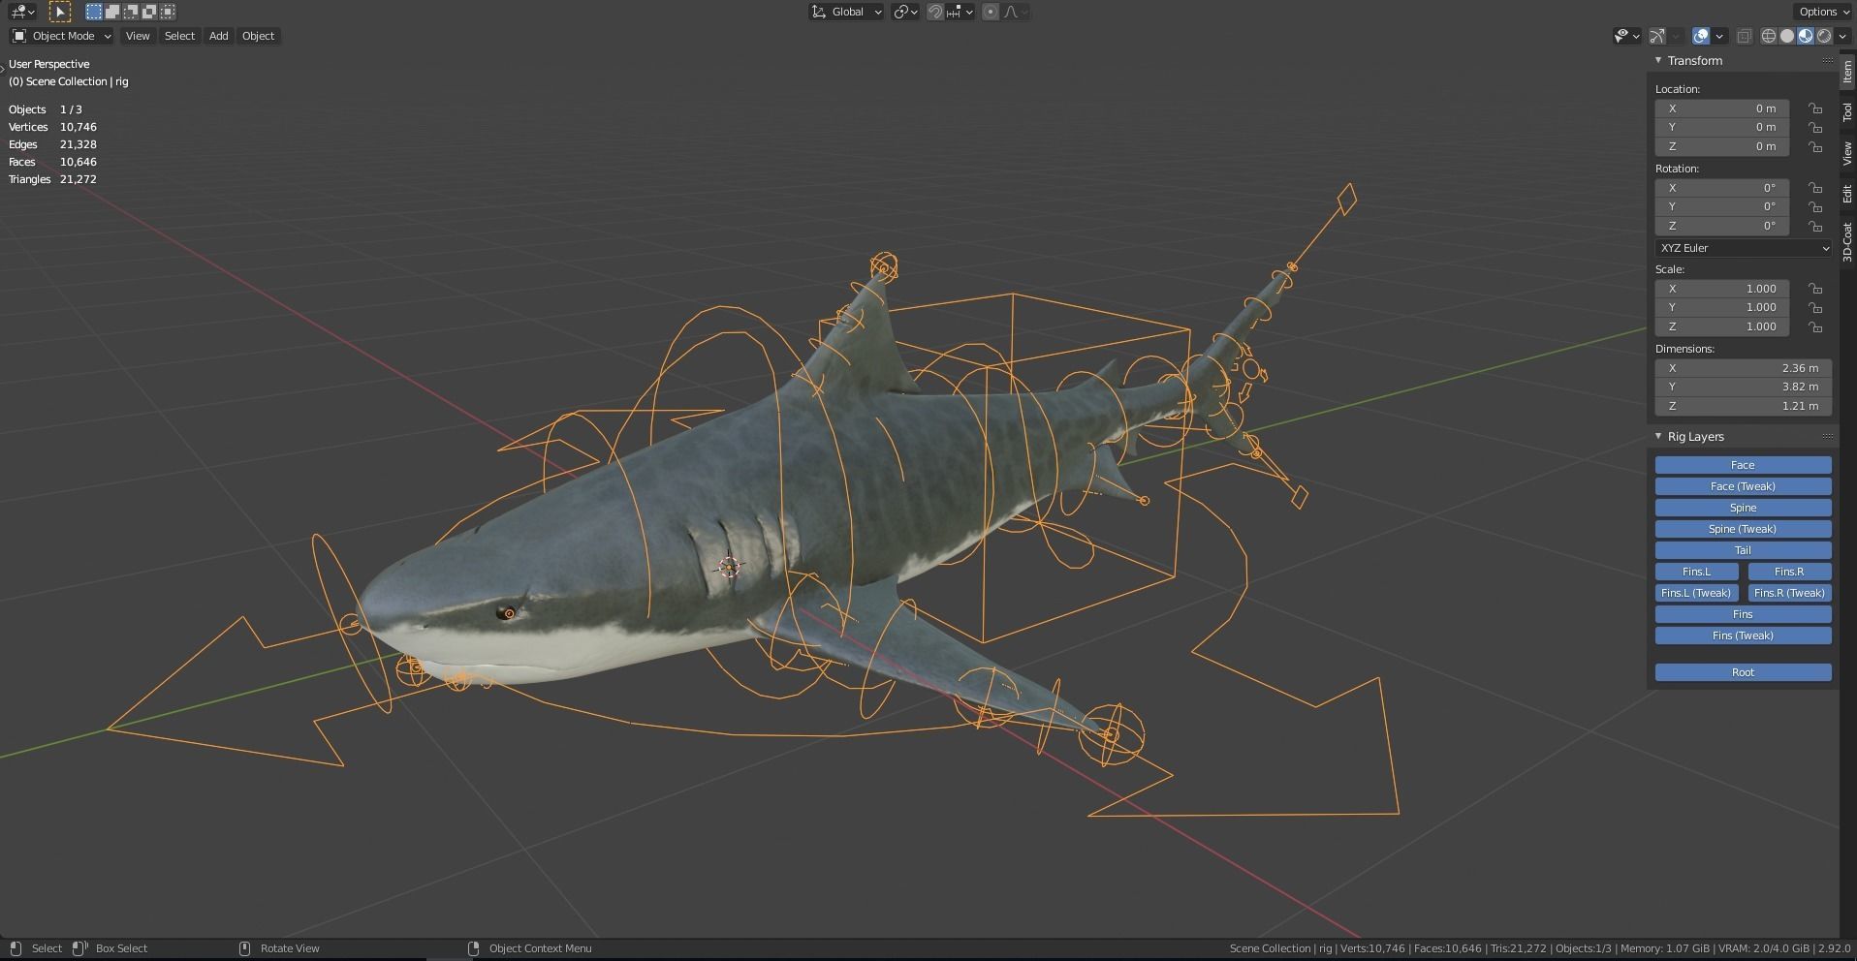Toggle Spine (Tweak) rig layer

[x=1743, y=529]
